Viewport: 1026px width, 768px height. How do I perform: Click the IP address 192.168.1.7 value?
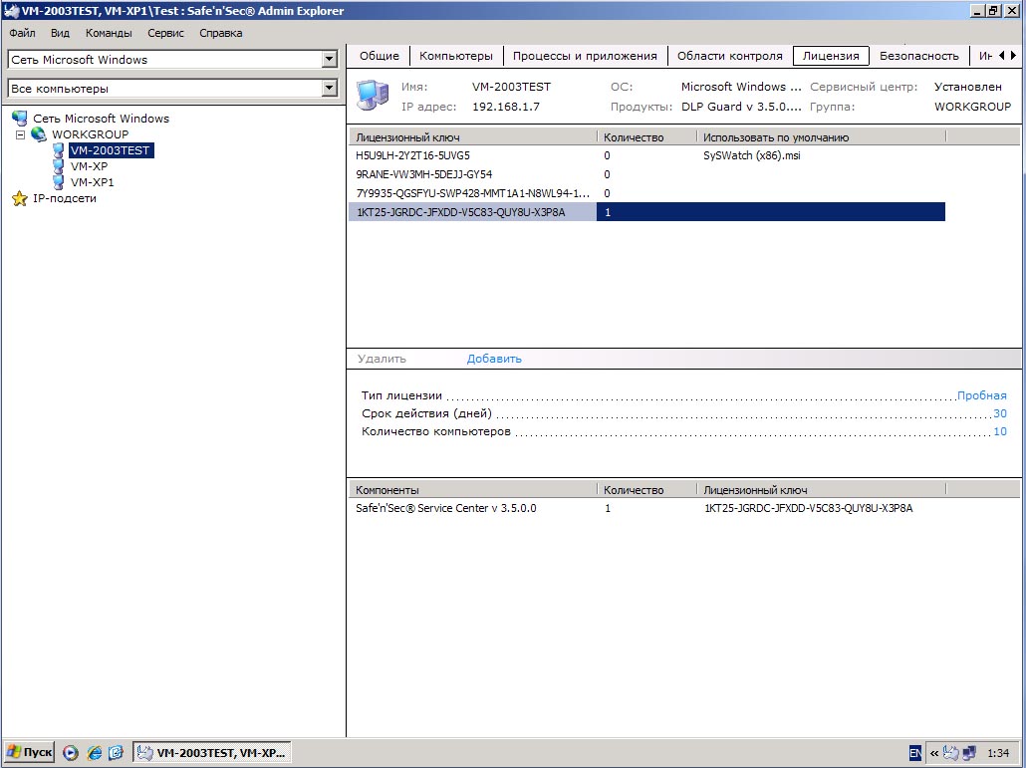pyautogui.click(x=506, y=107)
